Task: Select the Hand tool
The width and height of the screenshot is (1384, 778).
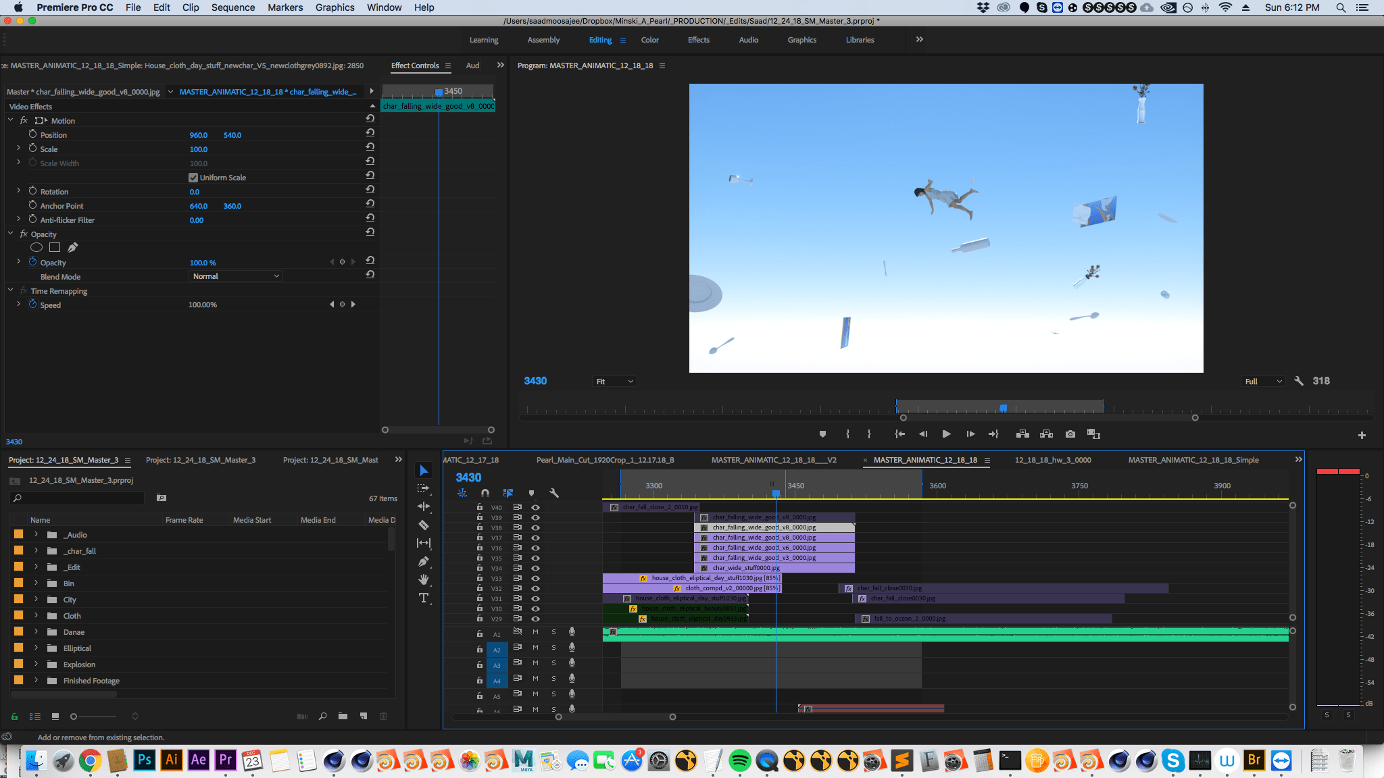Action: (x=424, y=579)
